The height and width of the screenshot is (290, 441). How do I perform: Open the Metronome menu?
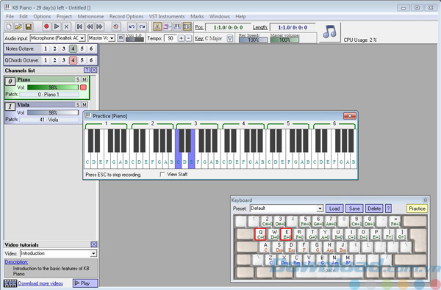click(x=90, y=16)
